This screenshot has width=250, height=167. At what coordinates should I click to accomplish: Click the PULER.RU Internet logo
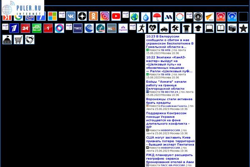[22, 8]
